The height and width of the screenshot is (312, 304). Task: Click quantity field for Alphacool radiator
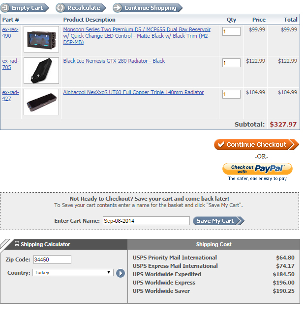pyautogui.click(x=231, y=94)
